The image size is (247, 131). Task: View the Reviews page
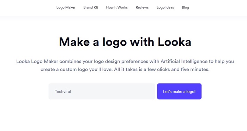(x=142, y=7)
